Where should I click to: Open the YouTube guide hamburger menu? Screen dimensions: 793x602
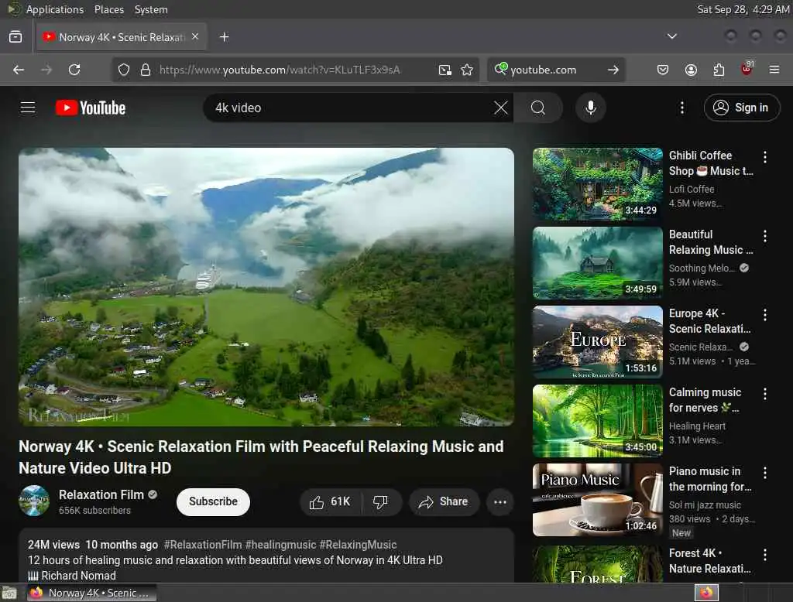point(28,108)
